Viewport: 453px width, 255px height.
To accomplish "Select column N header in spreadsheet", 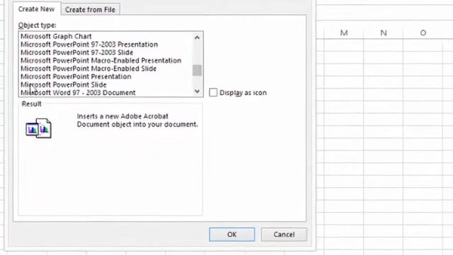I will tap(384, 33).
